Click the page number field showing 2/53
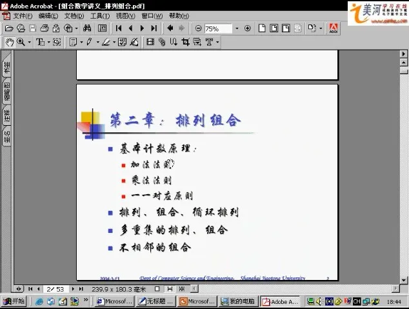Image resolution: width=409 pixels, height=309 pixels. click(x=55, y=289)
